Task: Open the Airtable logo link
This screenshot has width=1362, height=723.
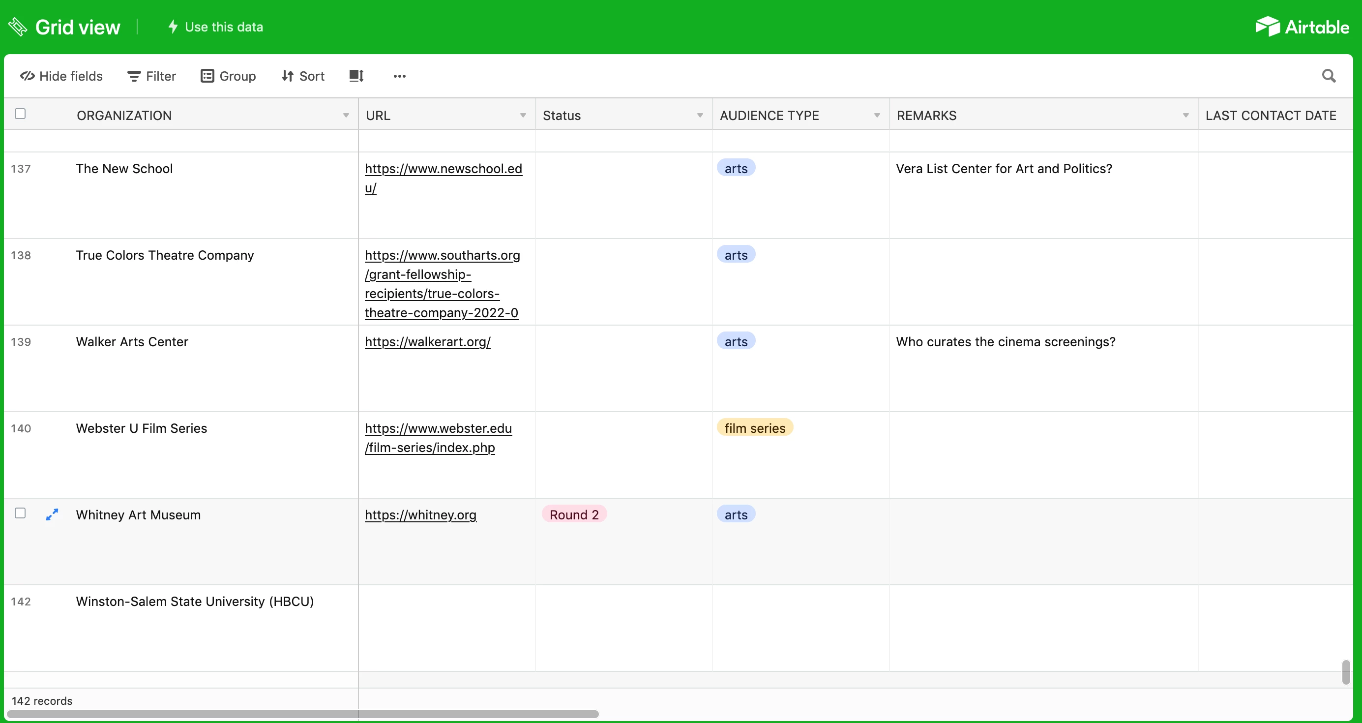Action: coord(1302,27)
